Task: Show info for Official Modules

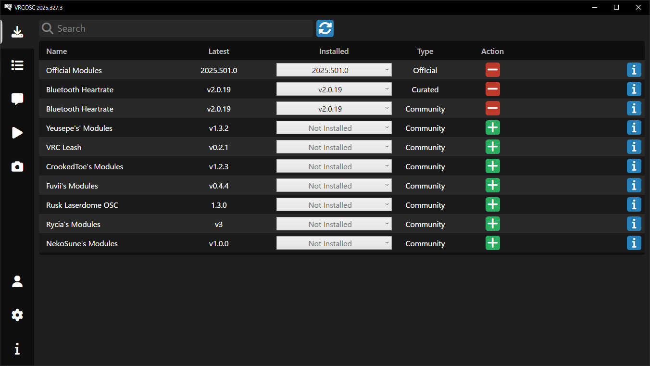Action: click(x=634, y=70)
